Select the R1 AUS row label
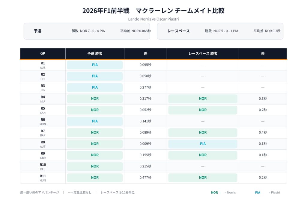 click(x=43, y=65)
